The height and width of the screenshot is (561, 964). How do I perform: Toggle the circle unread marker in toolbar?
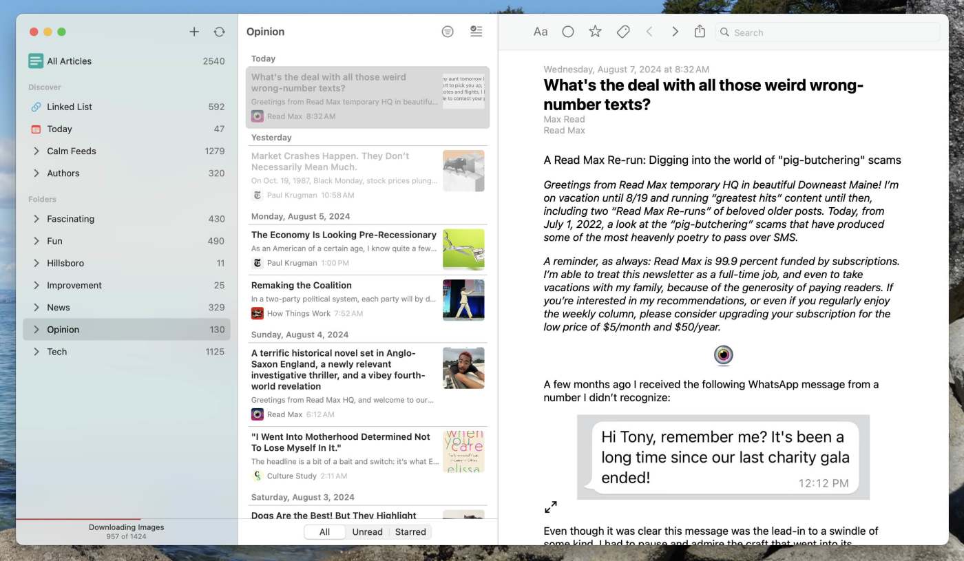point(568,32)
